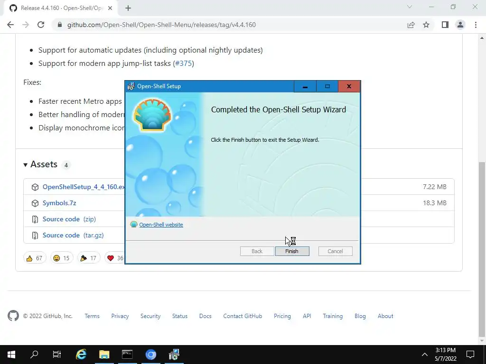Viewport: 486px width, 364px height.
Task: View site lock information icon
Action: click(x=60, y=25)
